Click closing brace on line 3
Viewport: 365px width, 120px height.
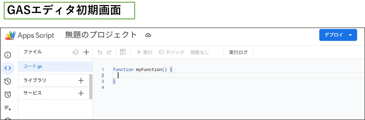[x=114, y=81]
